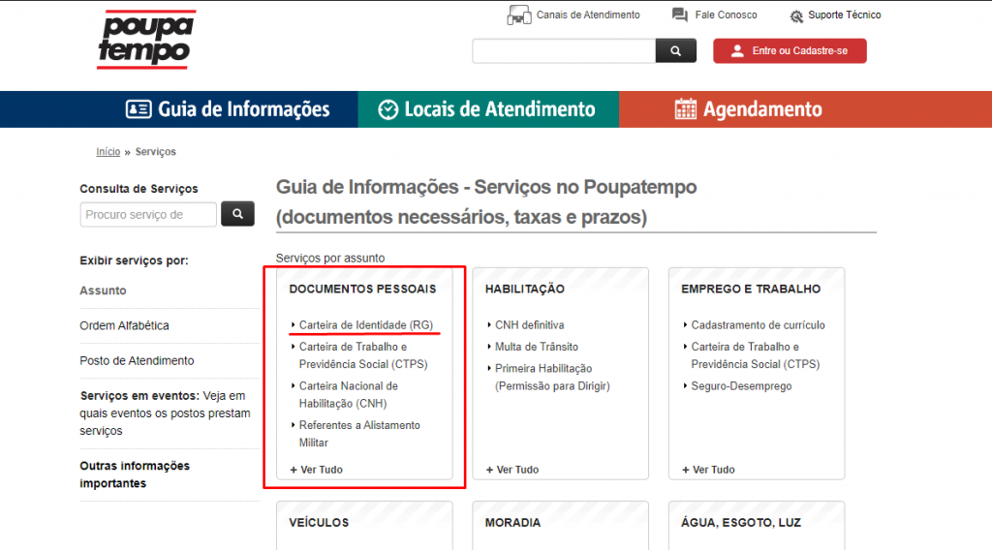Screen dimensions: 992x550
Task: Expand Ver Tudo under Documentos Pessoais
Action: (x=317, y=470)
